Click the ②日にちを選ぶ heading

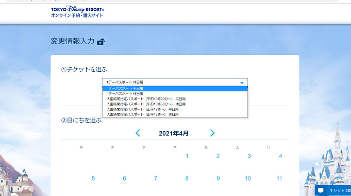point(81,120)
